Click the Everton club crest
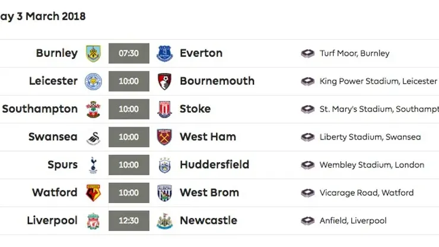The height and width of the screenshot is (247, 439). 164,53
